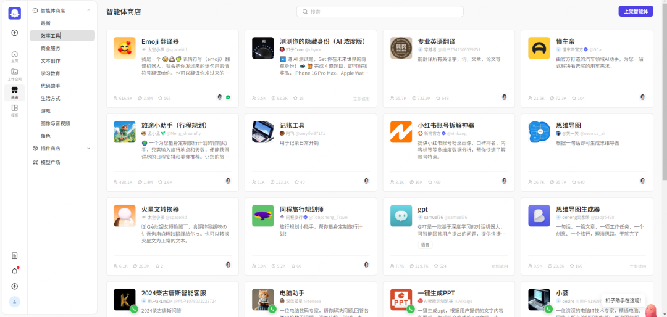Click the 懂车帝 yellow logo icon
Image resolution: width=667 pixels, height=317 pixels.
539,48
